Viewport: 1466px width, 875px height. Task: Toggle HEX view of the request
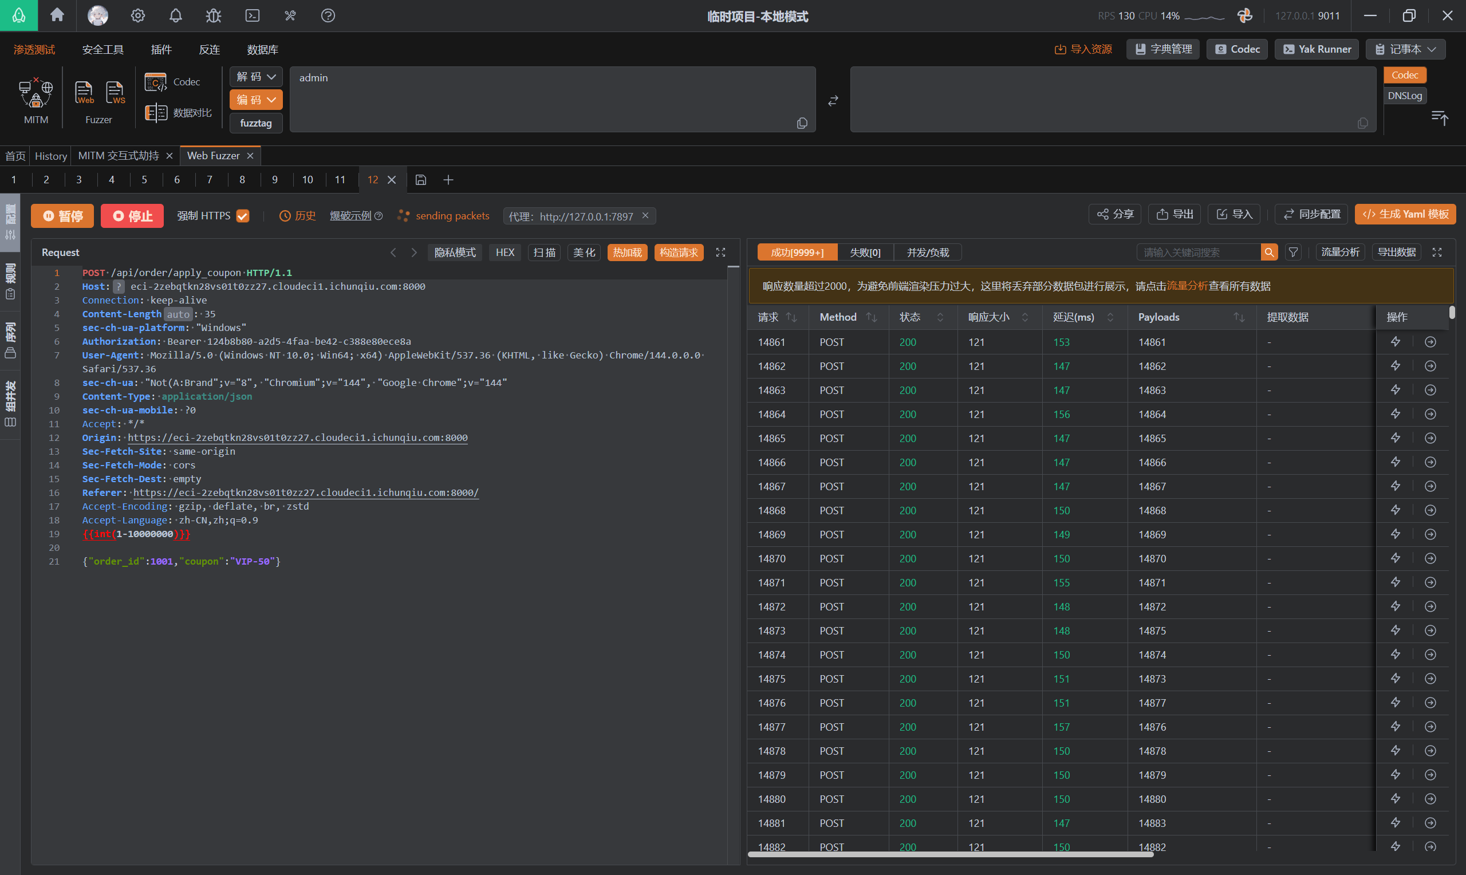coord(505,253)
